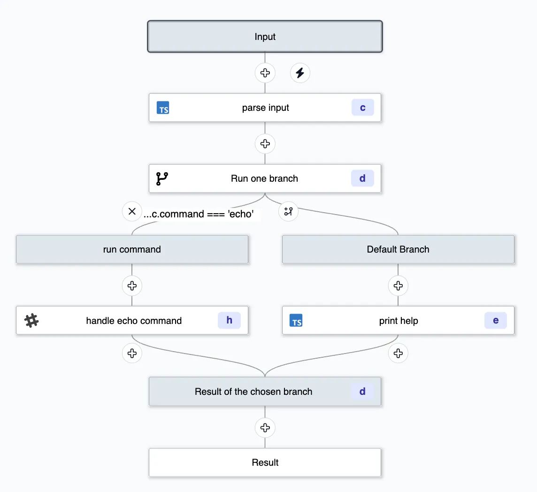Click the Slack icon on handle echo command

[x=31, y=321]
